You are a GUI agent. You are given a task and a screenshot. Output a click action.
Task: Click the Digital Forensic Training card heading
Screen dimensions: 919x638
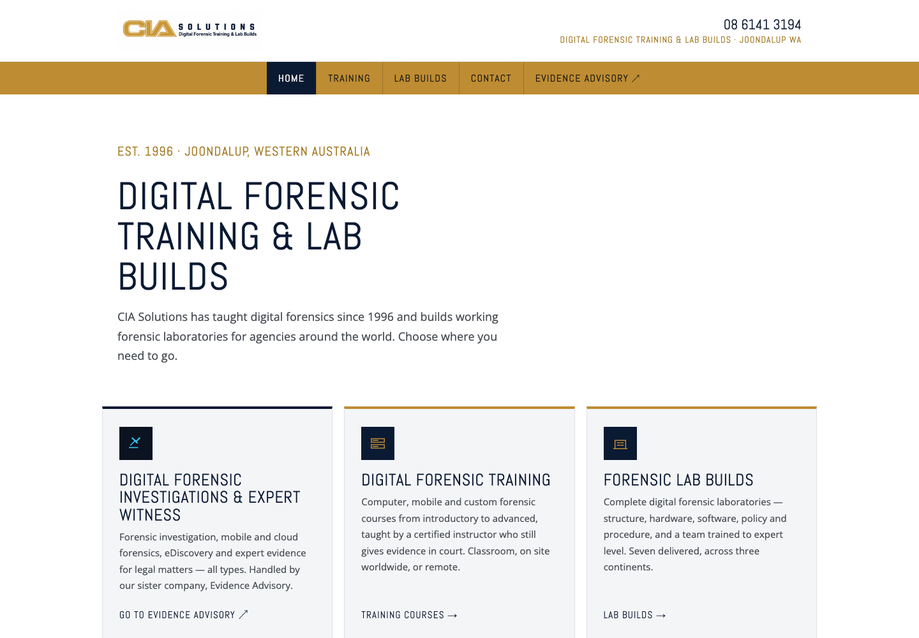(456, 480)
